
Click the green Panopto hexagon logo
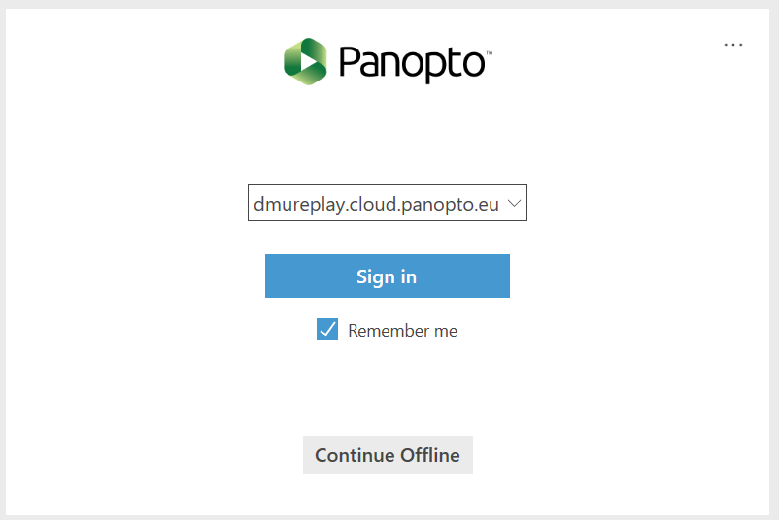pyautogui.click(x=306, y=61)
